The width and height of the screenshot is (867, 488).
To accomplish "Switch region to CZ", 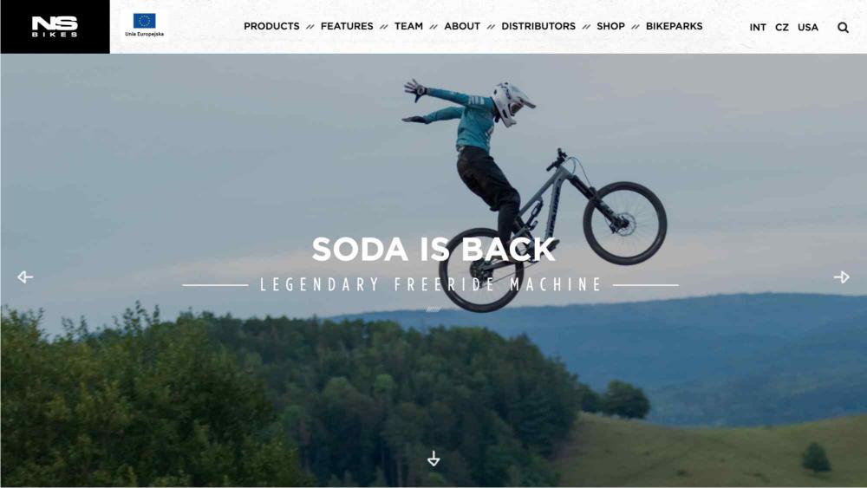I will 782,27.
